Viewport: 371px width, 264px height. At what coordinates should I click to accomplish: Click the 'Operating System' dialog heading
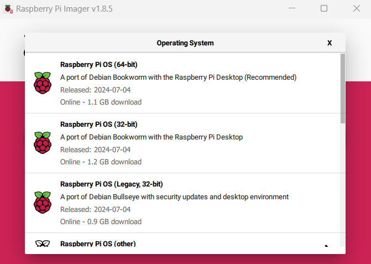[x=185, y=43]
